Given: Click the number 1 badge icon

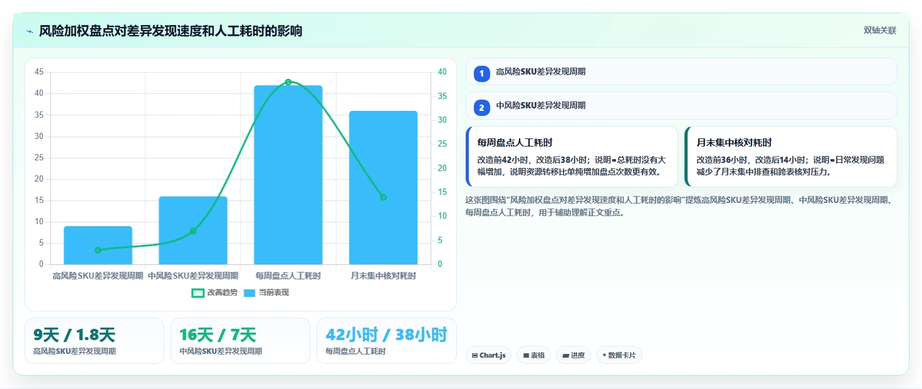Looking at the screenshot, I should tap(481, 74).
